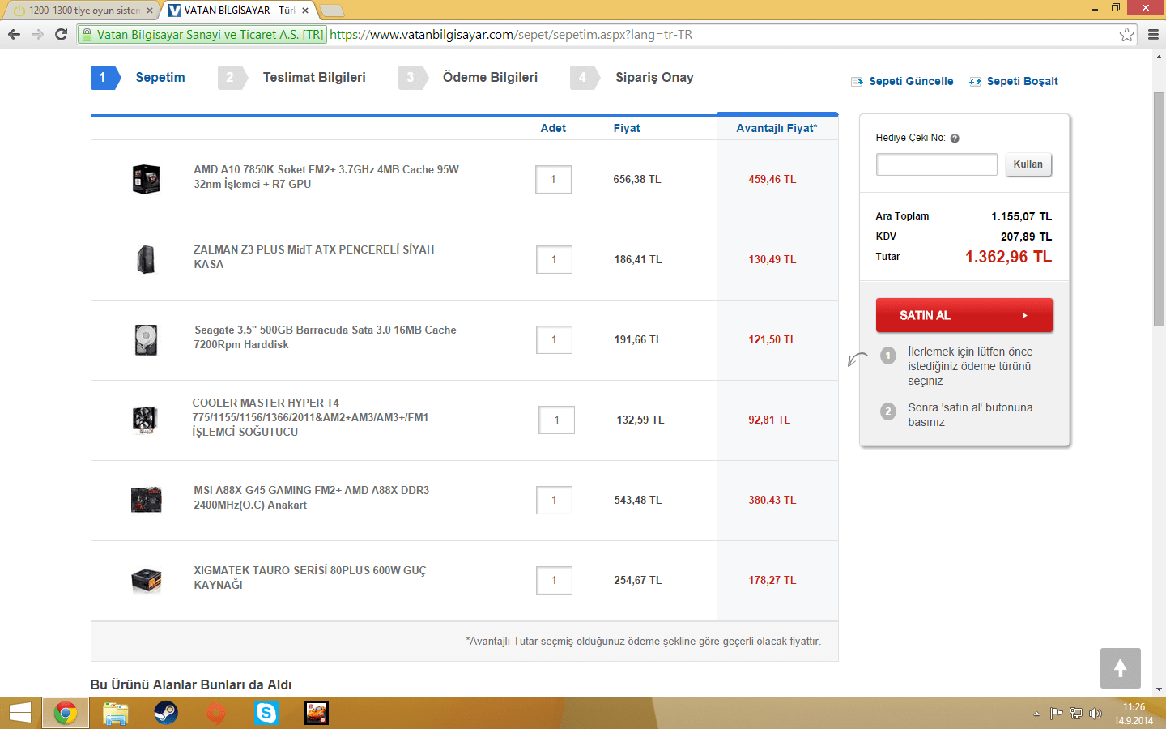Click the Avantajlı Fiyat column header
The width and height of the screenshot is (1166, 729).
click(777, 128)
